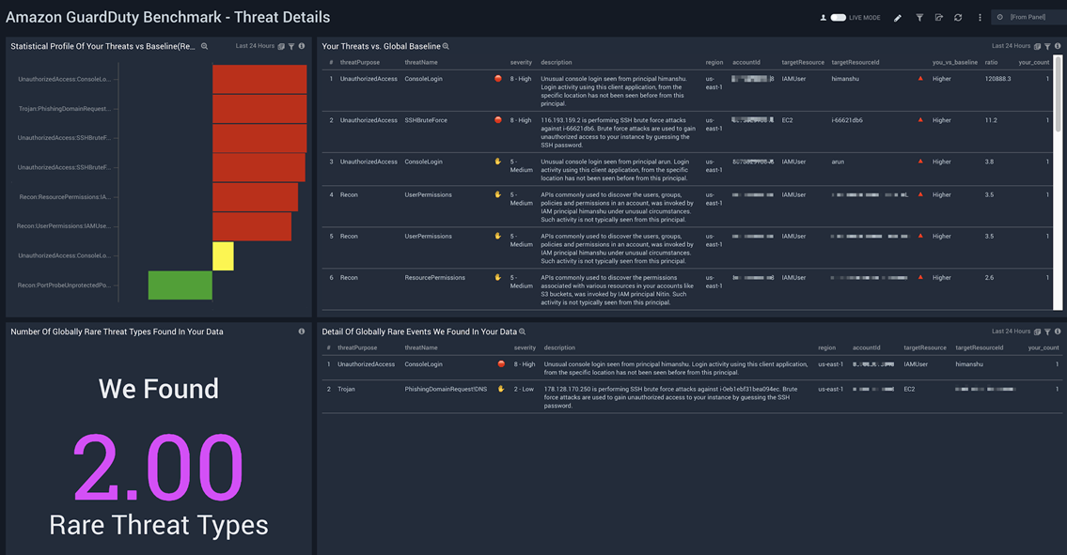Select the severity column header in the threats table

click(x=521, y=62)
